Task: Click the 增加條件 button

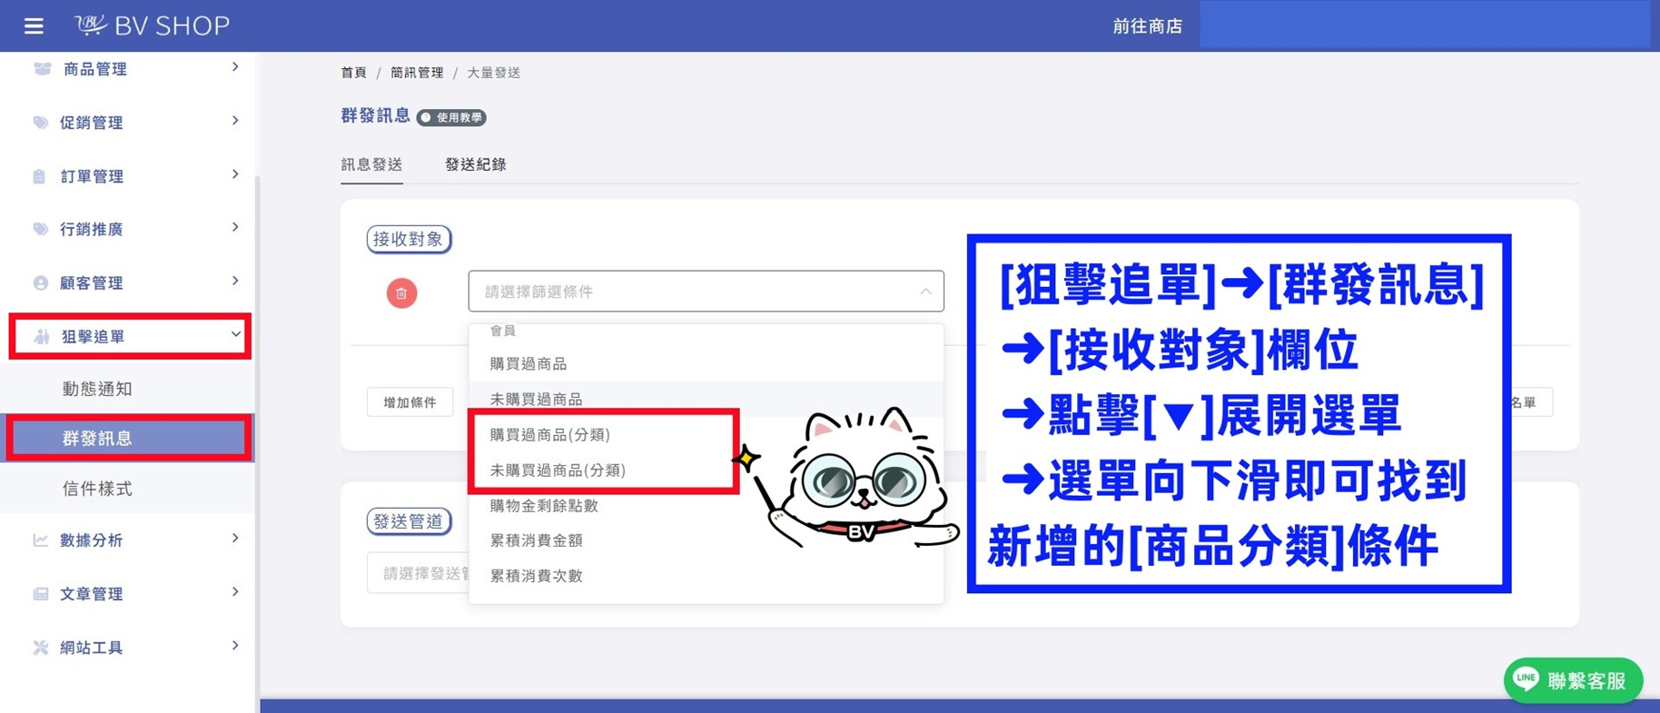Action: tap(410, 402)
